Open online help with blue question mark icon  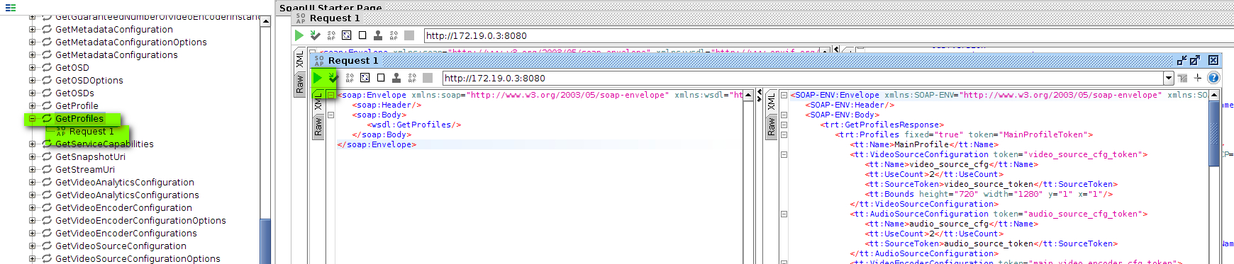coord(1213,78)
